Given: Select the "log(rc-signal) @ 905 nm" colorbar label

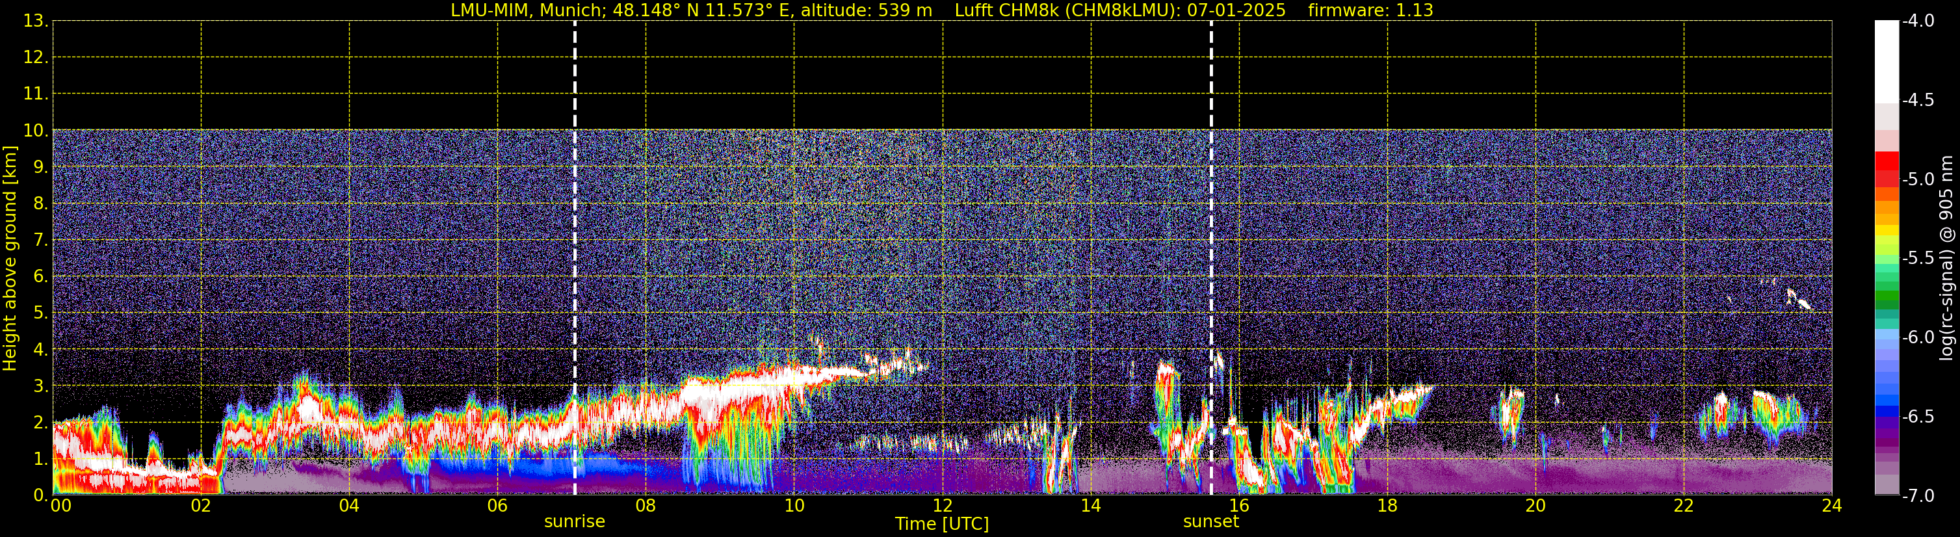Looking at the screenshot, I should (1946, 258).
